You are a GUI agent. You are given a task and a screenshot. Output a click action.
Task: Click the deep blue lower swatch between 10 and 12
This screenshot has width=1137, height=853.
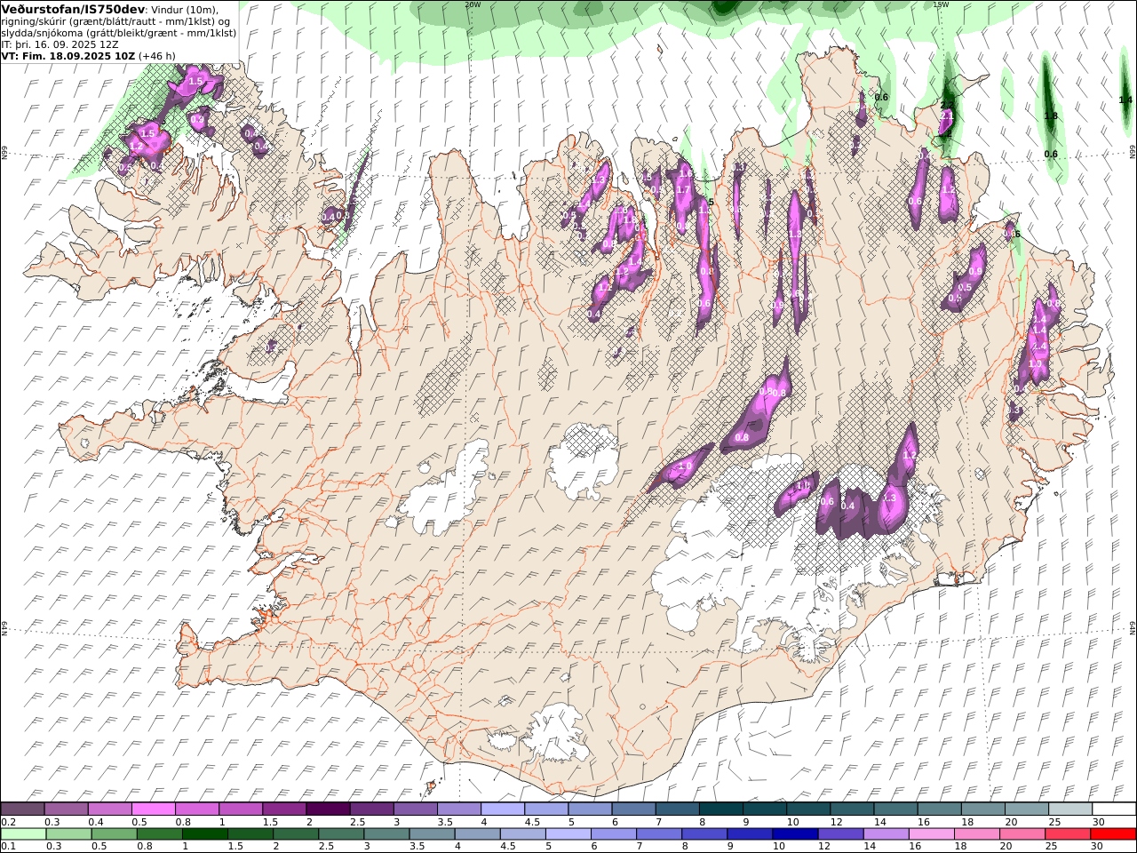[x=795, y=834]
